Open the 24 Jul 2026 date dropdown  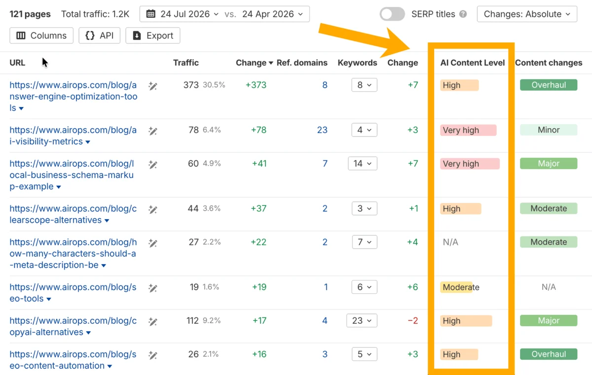pyautogui.click(x=183, y=14)
